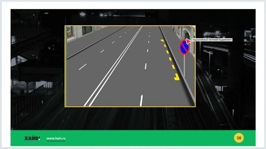
Task: Click the www.haiv.ru link
Action: pos(56,138)
